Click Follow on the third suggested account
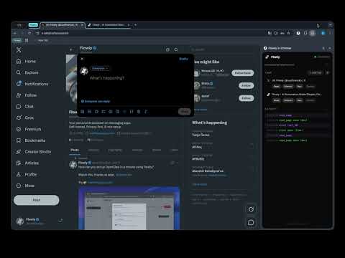This screenshot has width=345, height=258. [x=246, y=98]
